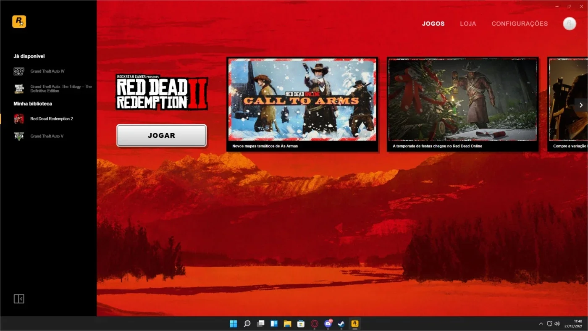Viewport: 588px width, 331px height.
Task: Open File Explorer from the taskbar
Action: pos(287,323)
